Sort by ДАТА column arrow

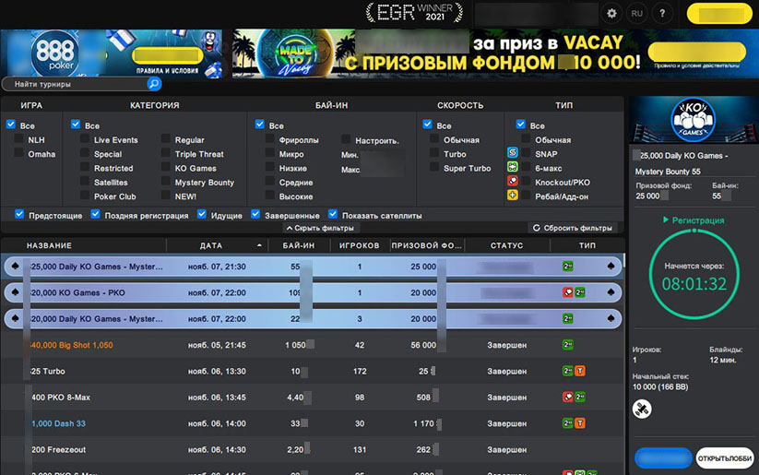[259, 245]
